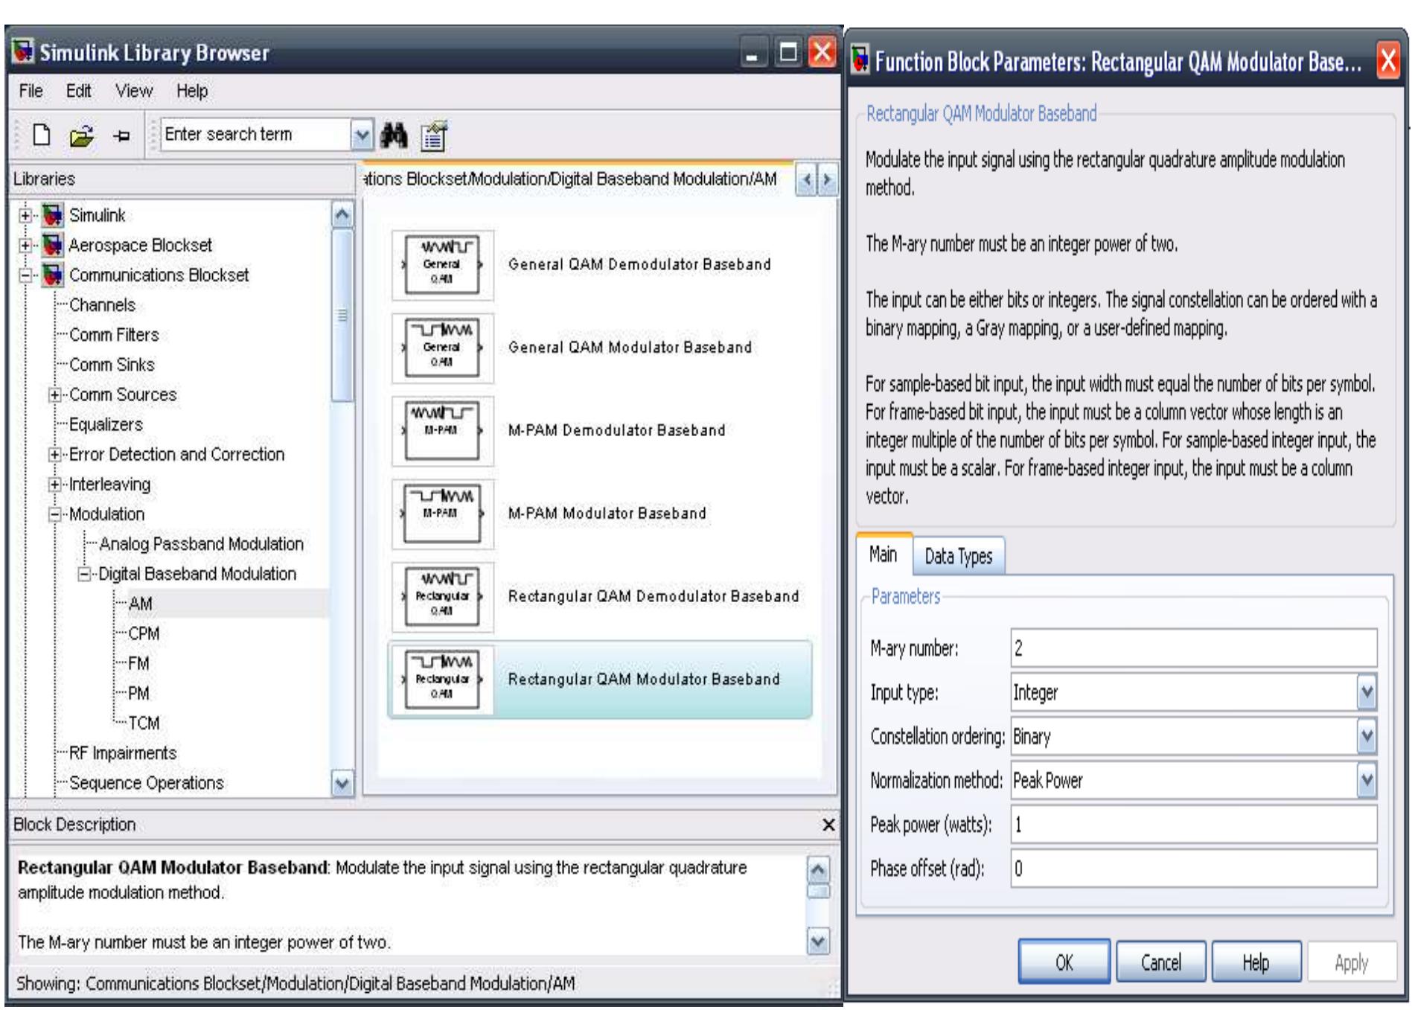Switch to the Data Types tab
Image resolution: width=1412 pixels, height=1010 pixels.
click(958, 556)
